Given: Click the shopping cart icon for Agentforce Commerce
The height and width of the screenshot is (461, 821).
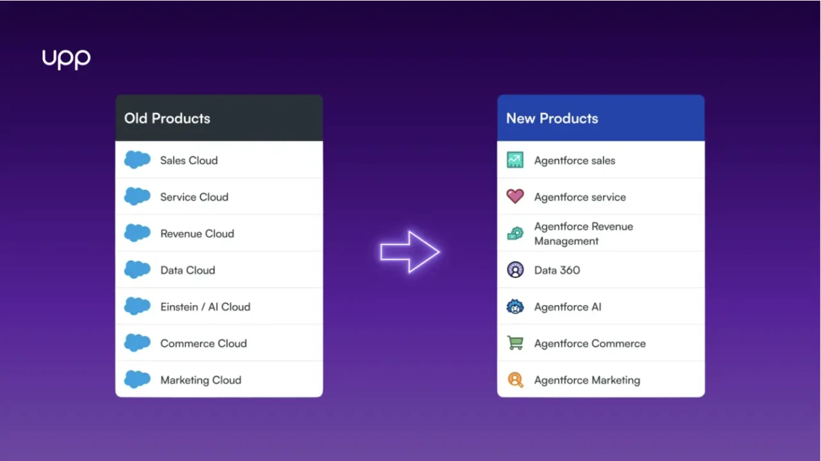Looking at the screenshot, I should click(515, 343).
